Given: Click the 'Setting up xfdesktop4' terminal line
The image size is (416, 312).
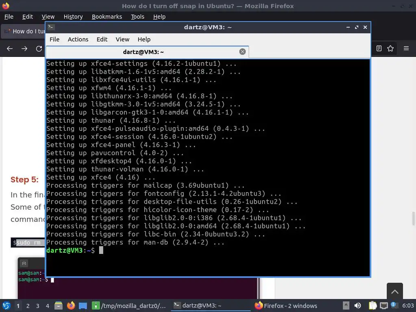Looking at the screenshot, I should (x=119, y=161).
